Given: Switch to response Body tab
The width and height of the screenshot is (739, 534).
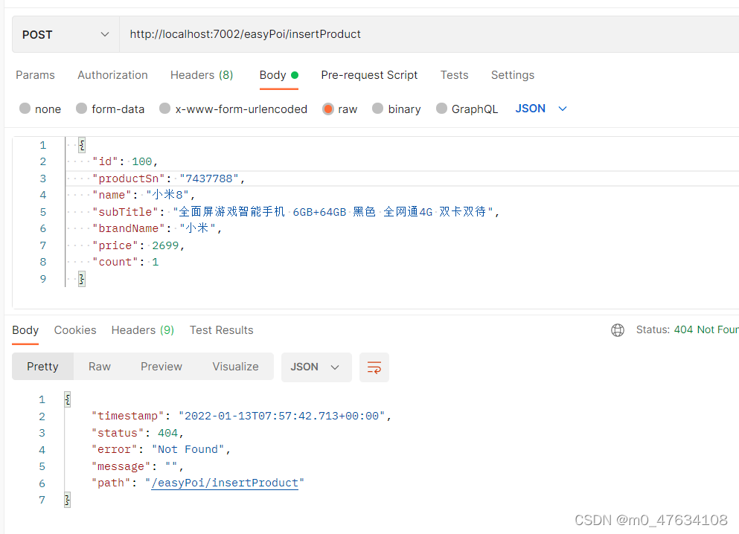Looking at the screenshot, I should pyautogui.click(x=25, y=330).
